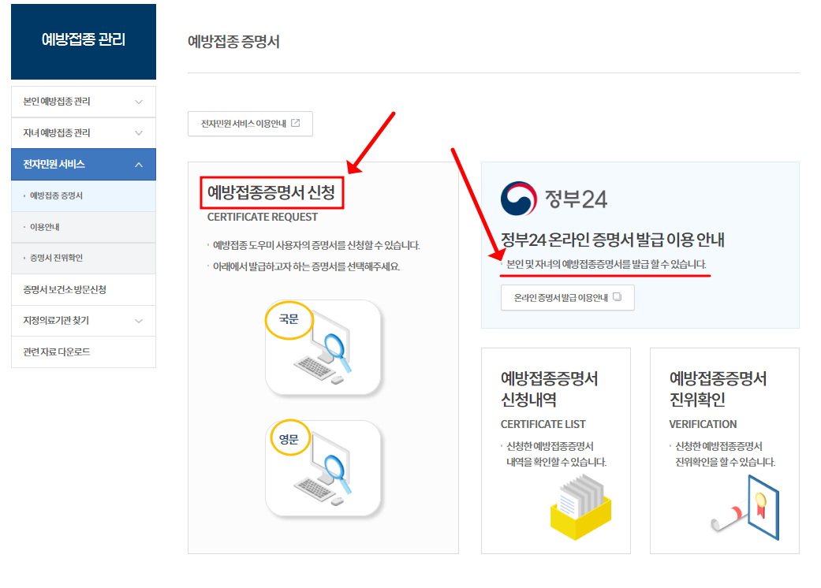Click the 온라인 증명서 발급 이용안내 button
The width and height of the screenshot is (821, 588).
point(567,298)
